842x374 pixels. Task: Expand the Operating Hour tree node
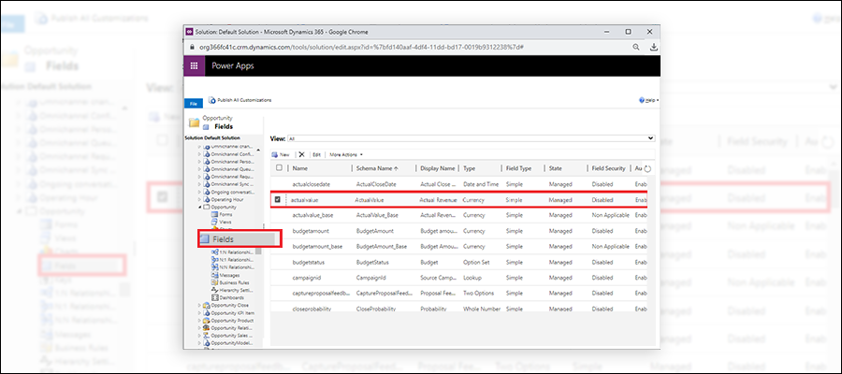pos(199,199)
